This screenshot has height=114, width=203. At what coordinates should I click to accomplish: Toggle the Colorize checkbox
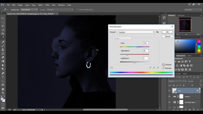[x=163, y=65]
